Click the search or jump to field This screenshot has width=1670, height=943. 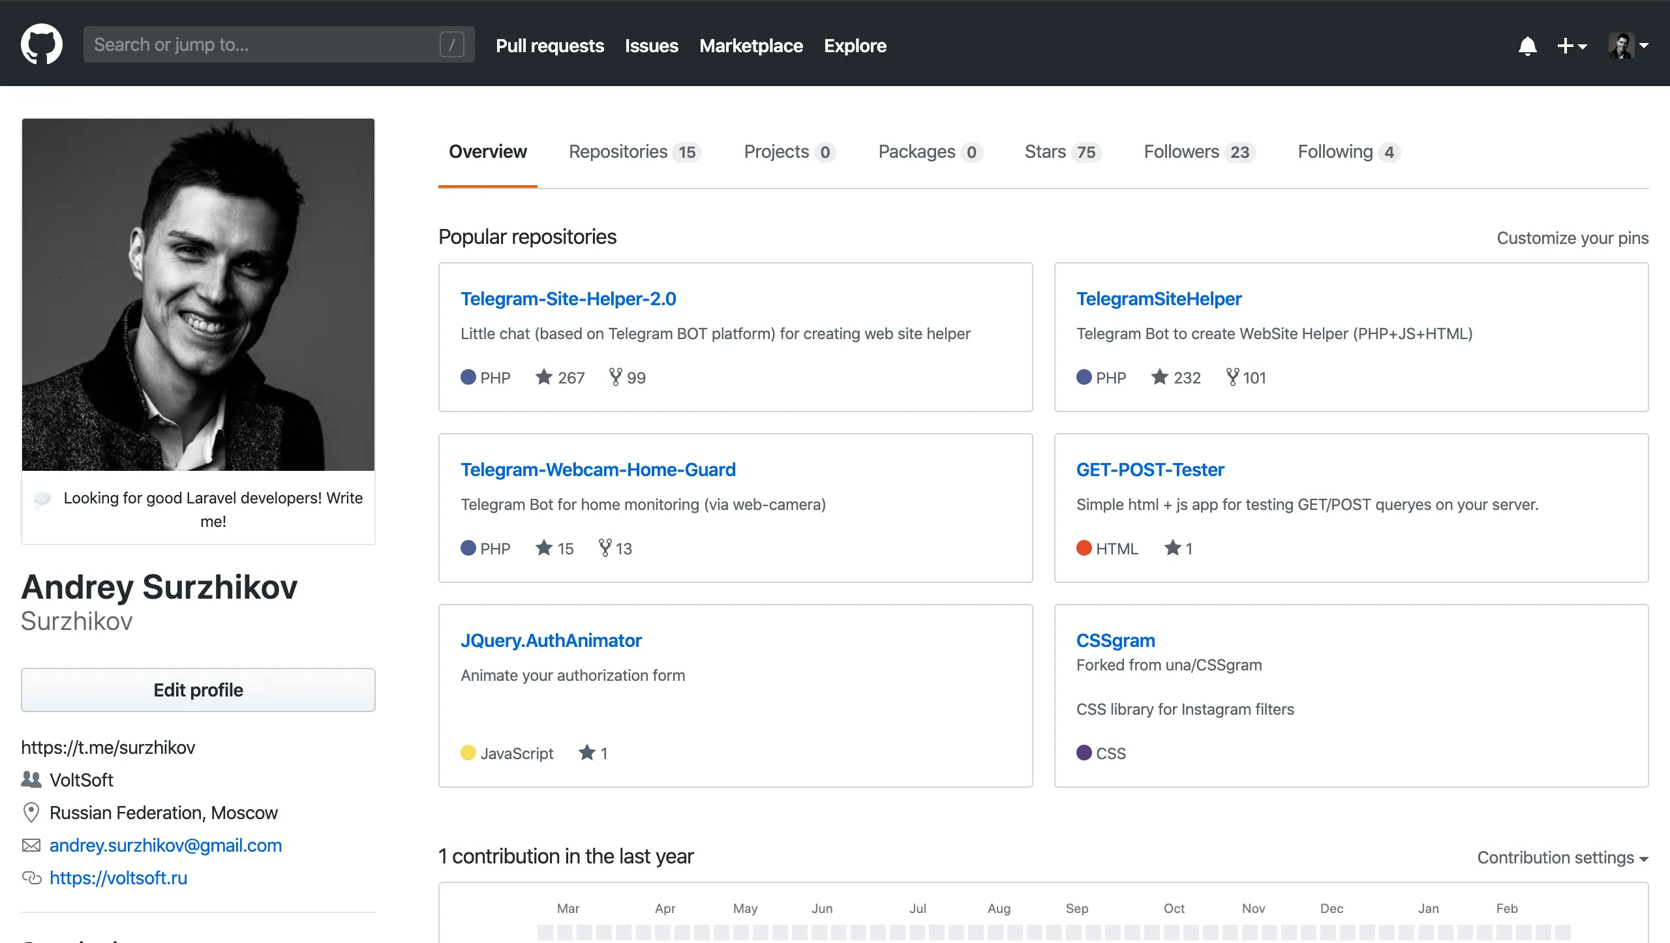261,44
